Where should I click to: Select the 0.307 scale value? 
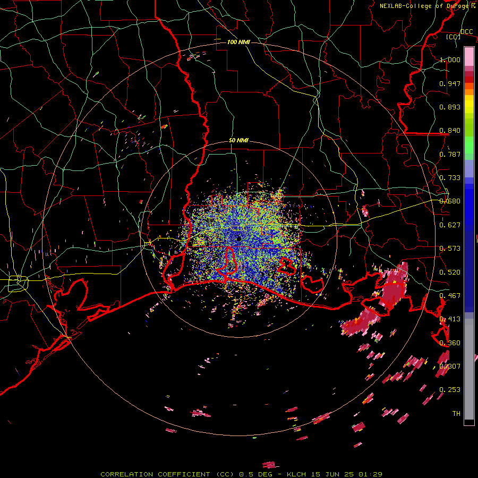click(450, 366)
